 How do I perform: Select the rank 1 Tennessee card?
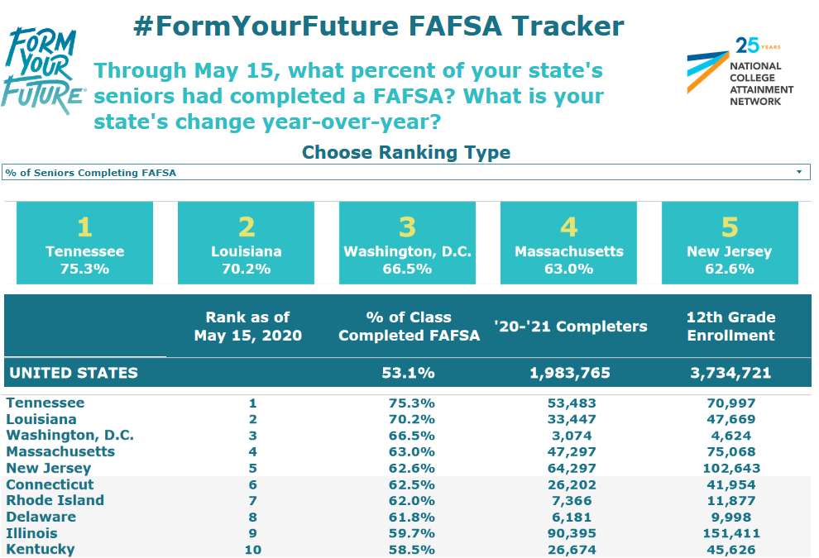pos(85,243)
